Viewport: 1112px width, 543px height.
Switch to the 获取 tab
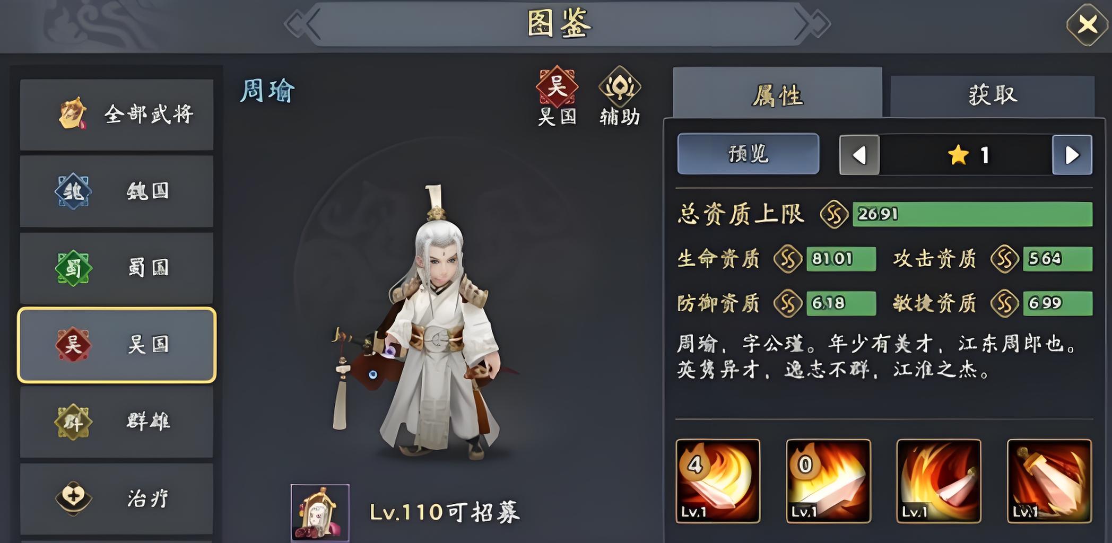coord(992,96)
